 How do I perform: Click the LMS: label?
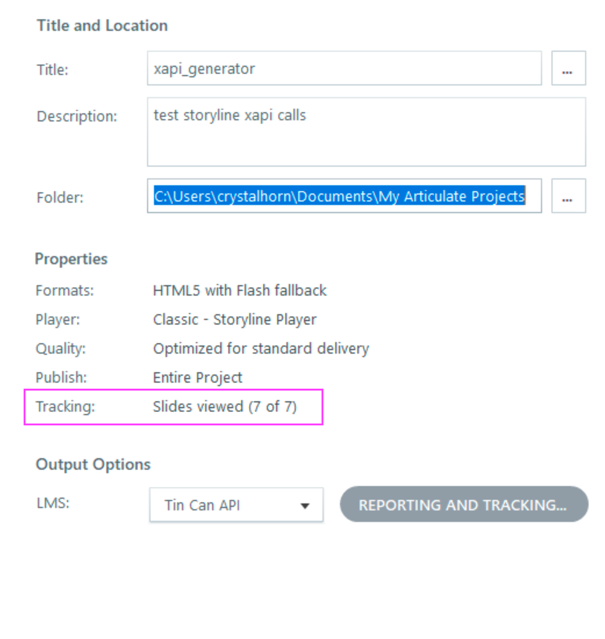52,503
